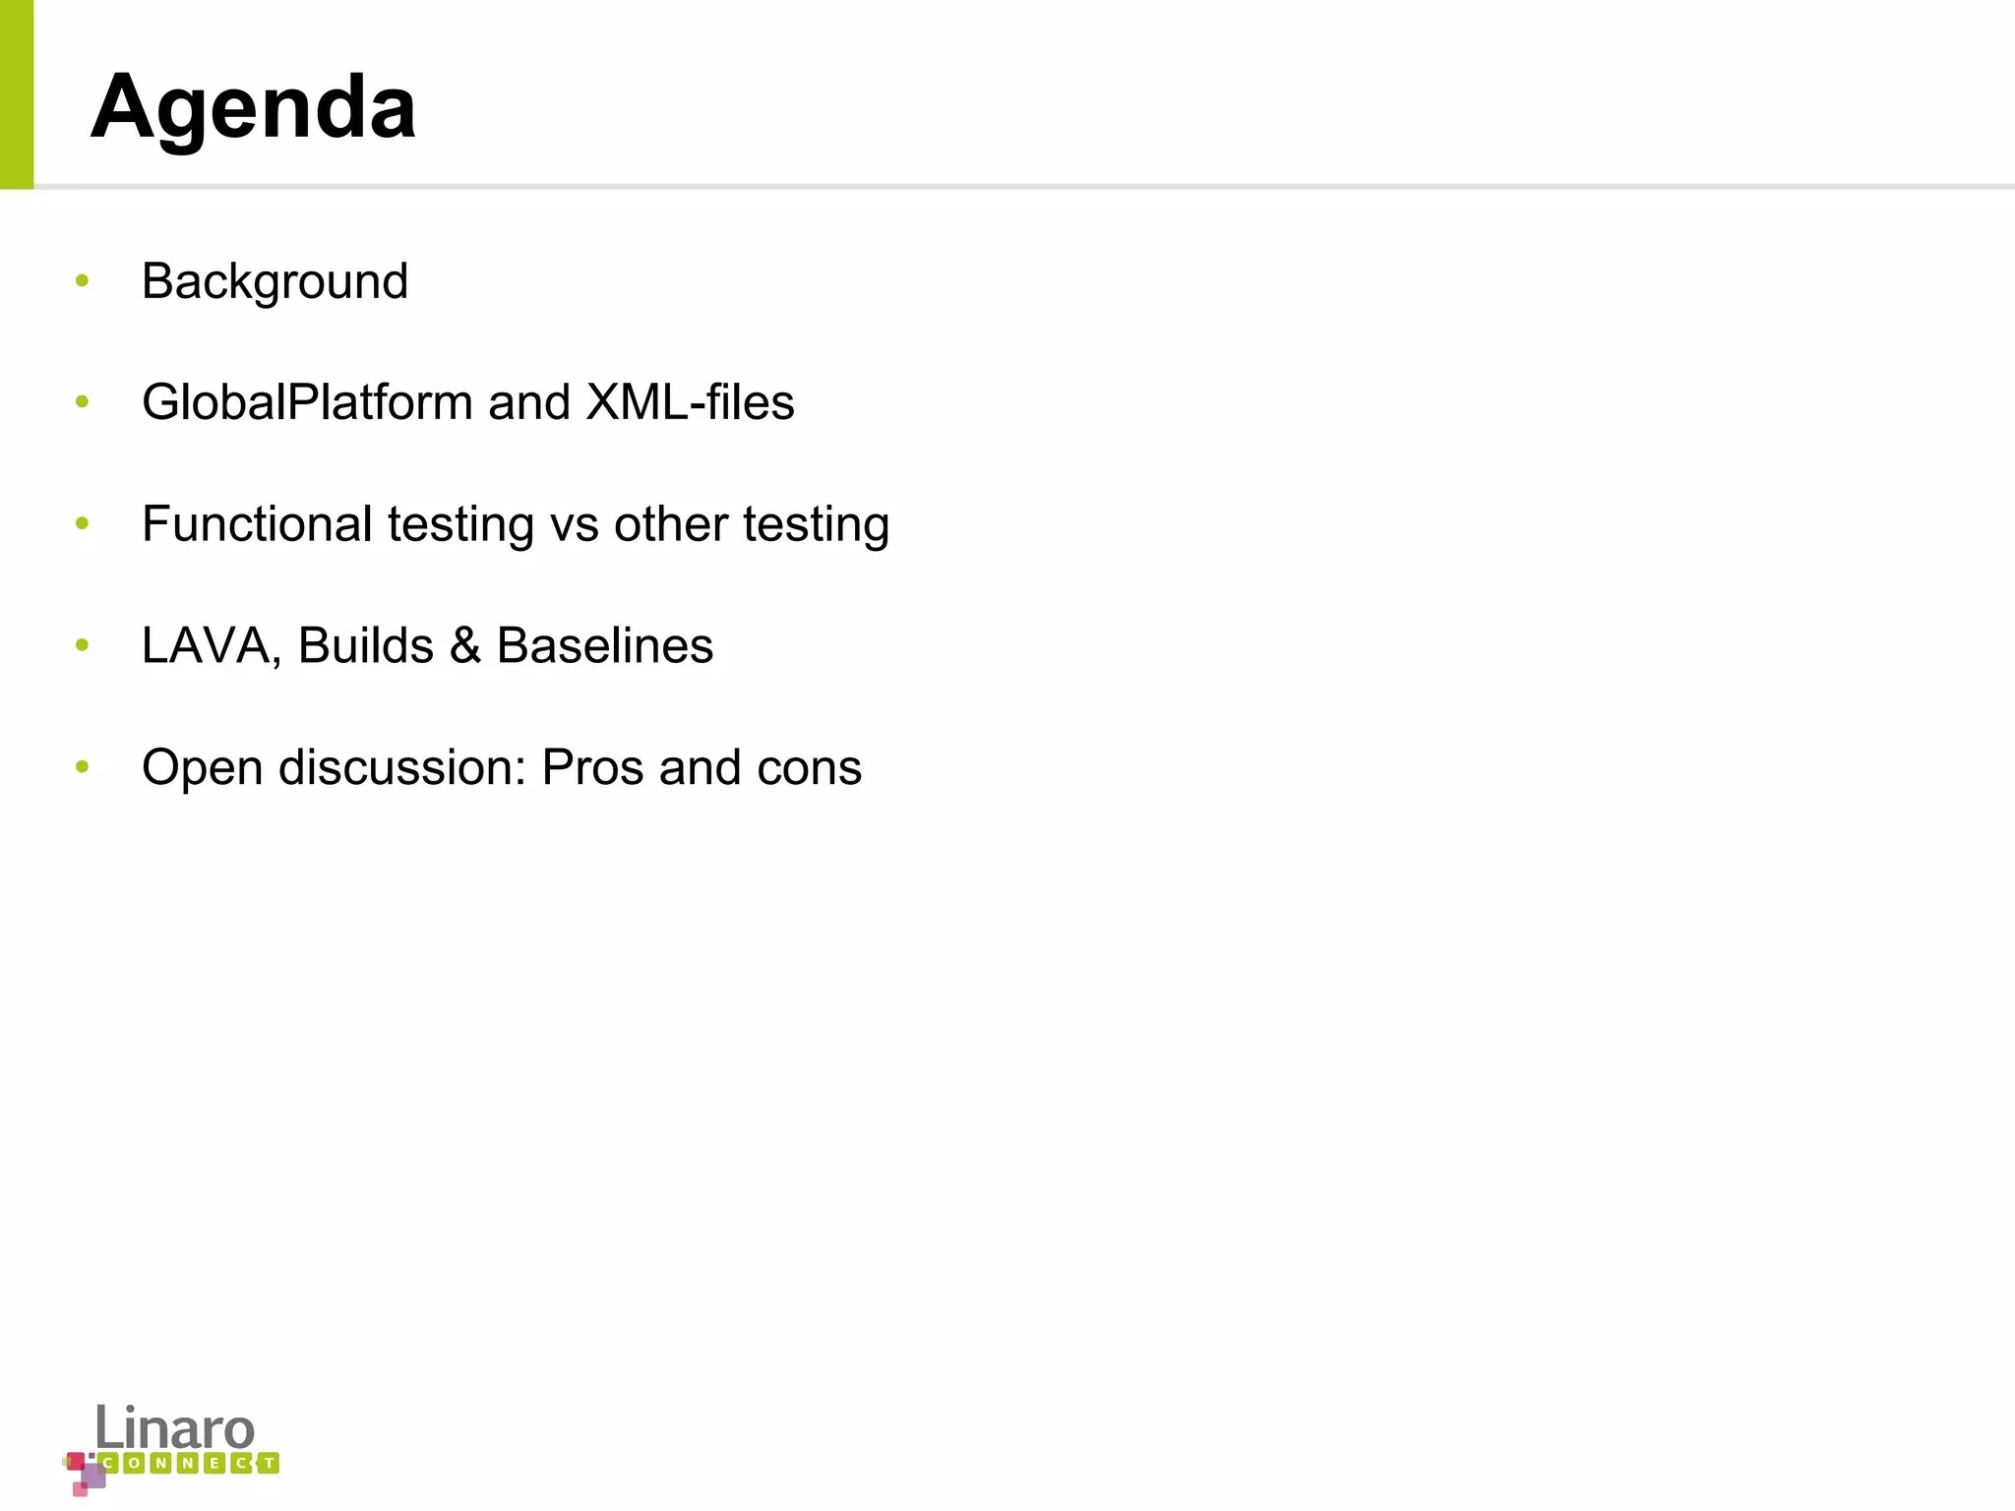Click the pink and purple squares logo
2015x1511 pixels.
pos(85,1474)
